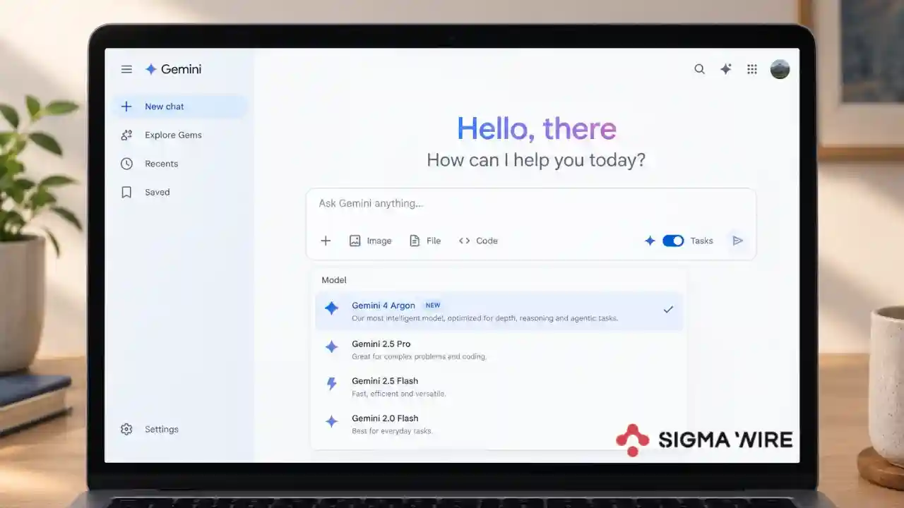Click the search magnifier icon
The width and height of the screenshot is (904, 508).
pyautogui.click(x=699, y=69)
